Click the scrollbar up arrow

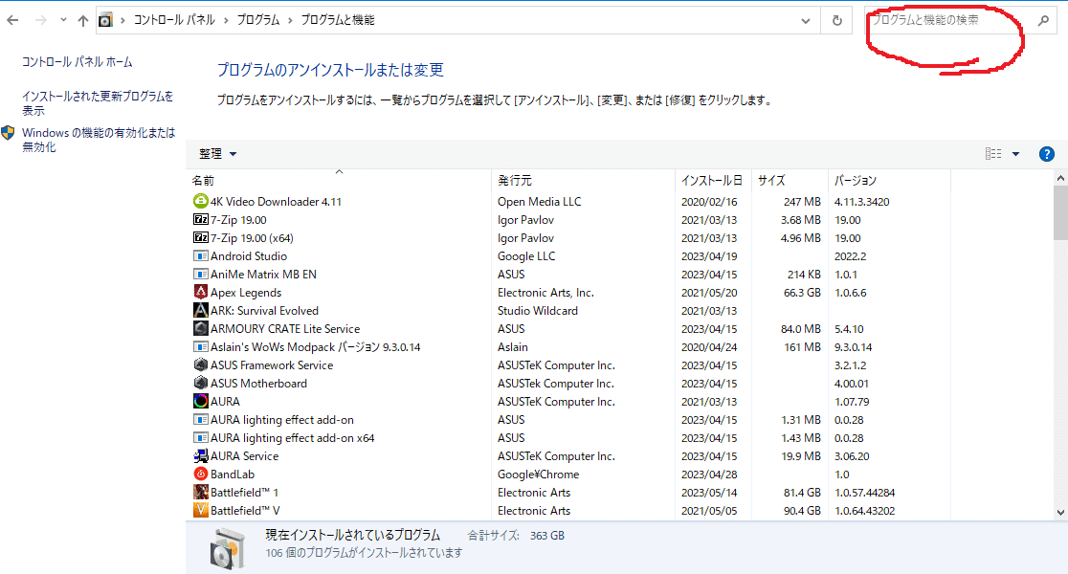1060,178
